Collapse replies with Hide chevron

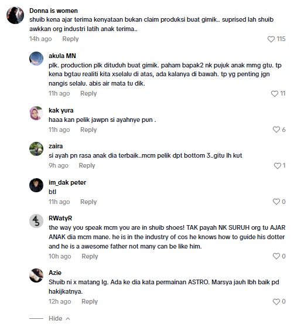[x=59, y=318]
